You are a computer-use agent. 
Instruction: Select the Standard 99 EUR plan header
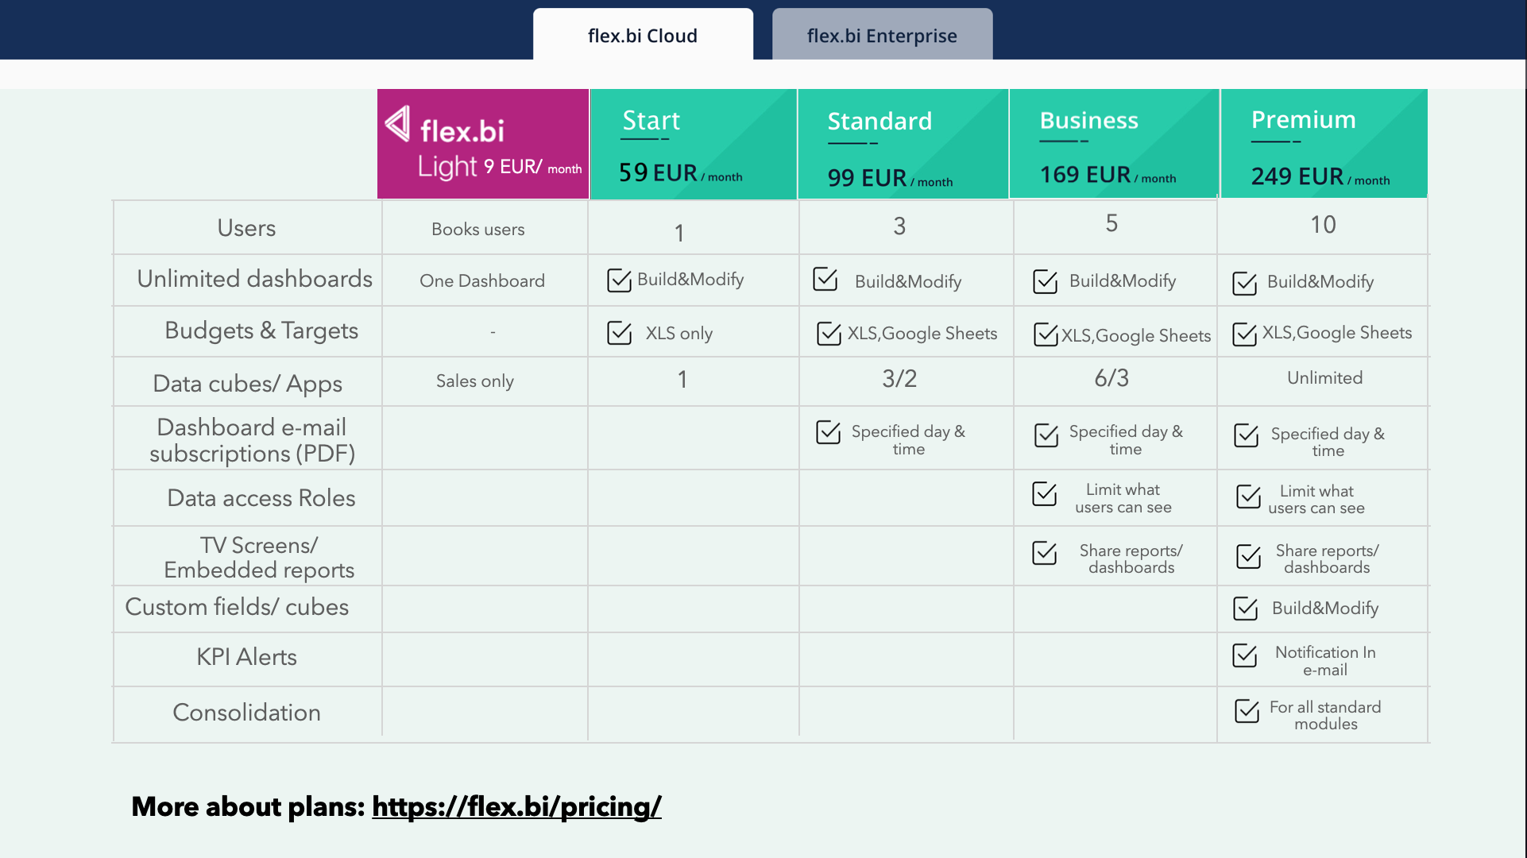(903, 144)
